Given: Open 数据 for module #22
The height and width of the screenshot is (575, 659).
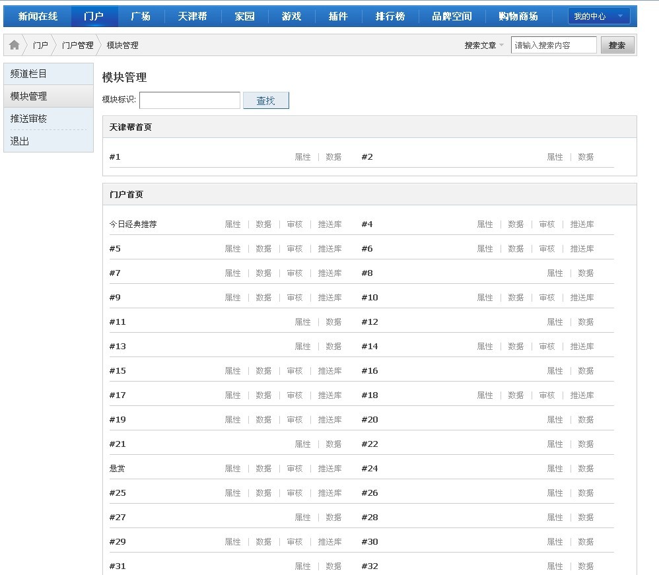Looking at the screenshot, I should coord(586,444).
